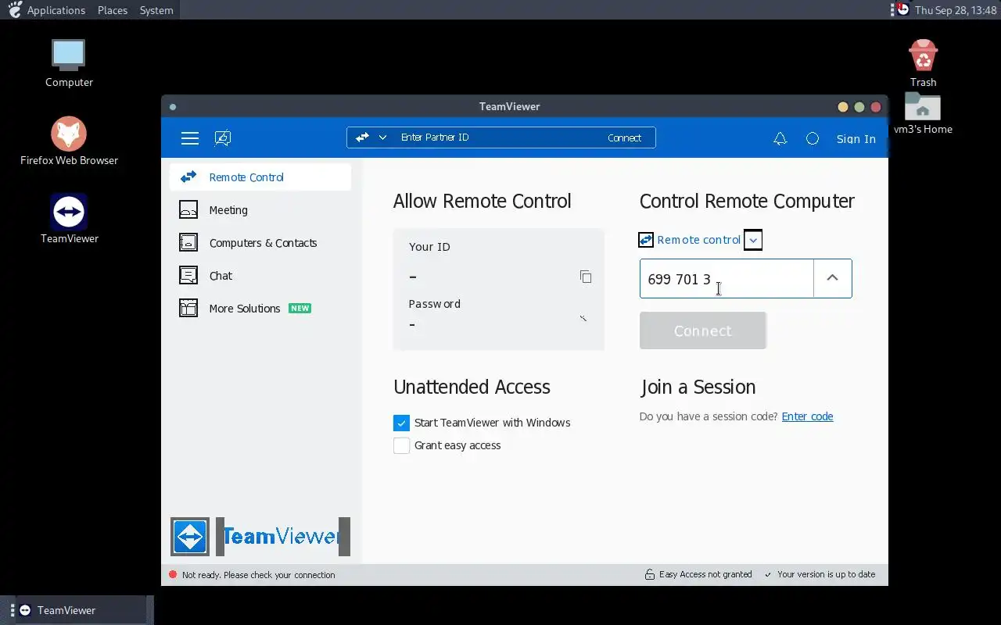Click the GNOME foot icon in top panel
The height and width of the screenshot is (625, 1001).
[14, 9]
